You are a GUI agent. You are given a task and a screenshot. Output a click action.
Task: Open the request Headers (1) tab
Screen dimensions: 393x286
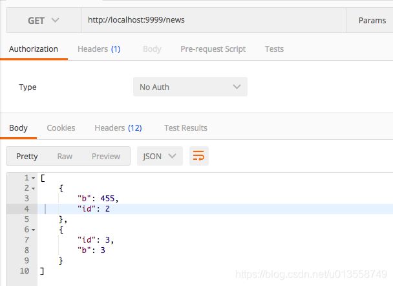[99, 49]
